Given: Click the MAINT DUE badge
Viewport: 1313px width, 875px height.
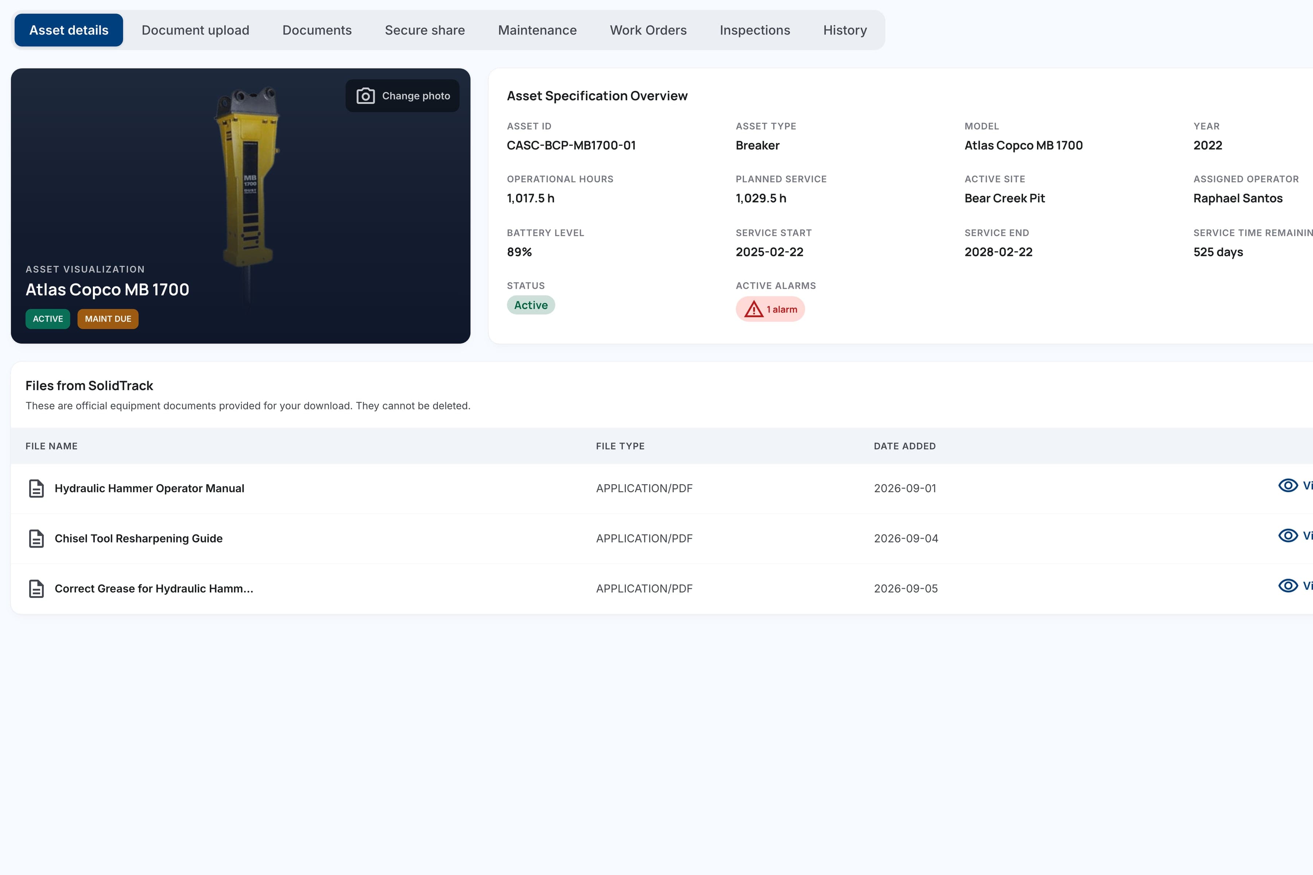Looking at the screenshot, I should coord(108,319).
